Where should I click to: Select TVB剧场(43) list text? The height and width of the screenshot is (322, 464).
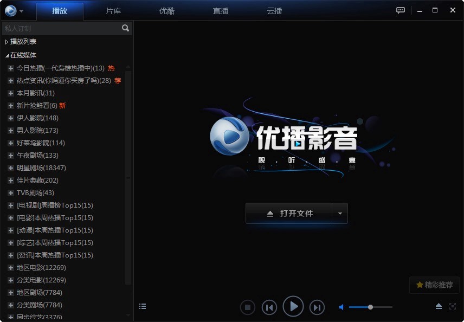click(x=36, y=193)
